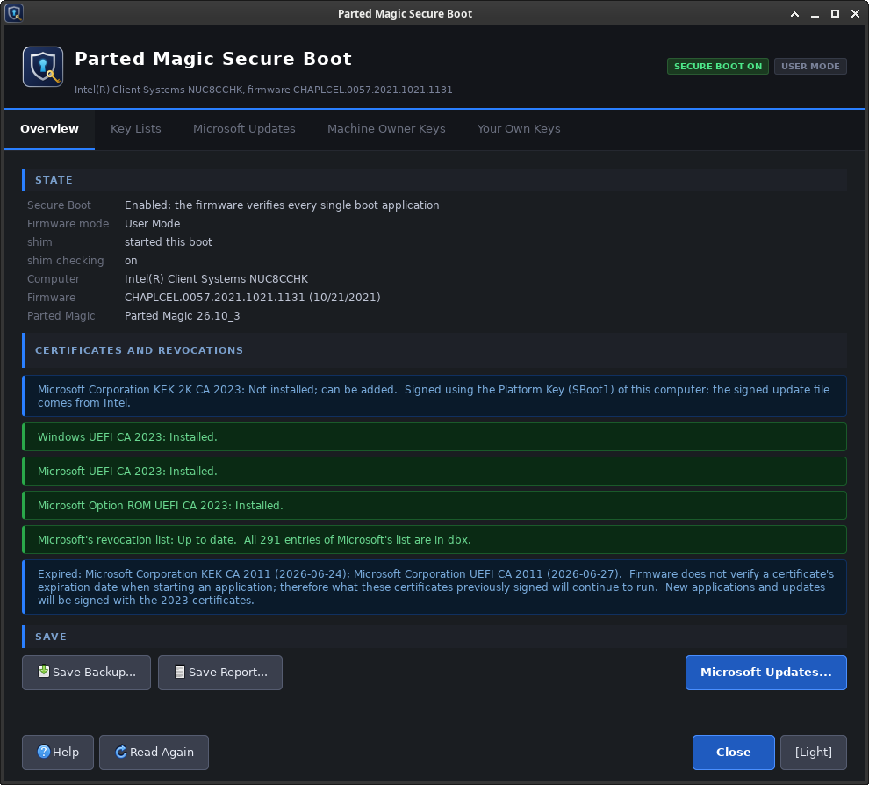Click the 'Secure Boot' label in State
Image resolution: width=869 pixels, height=785 pixels.
tap(59, 205)
